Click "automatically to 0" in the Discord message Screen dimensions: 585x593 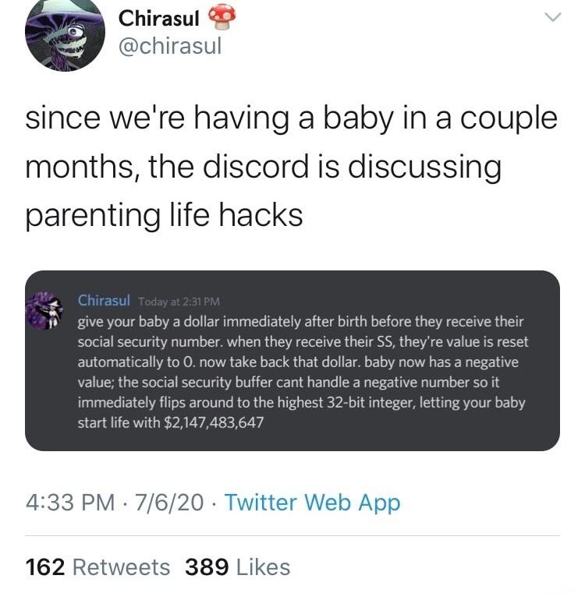(x=133, y=362)
